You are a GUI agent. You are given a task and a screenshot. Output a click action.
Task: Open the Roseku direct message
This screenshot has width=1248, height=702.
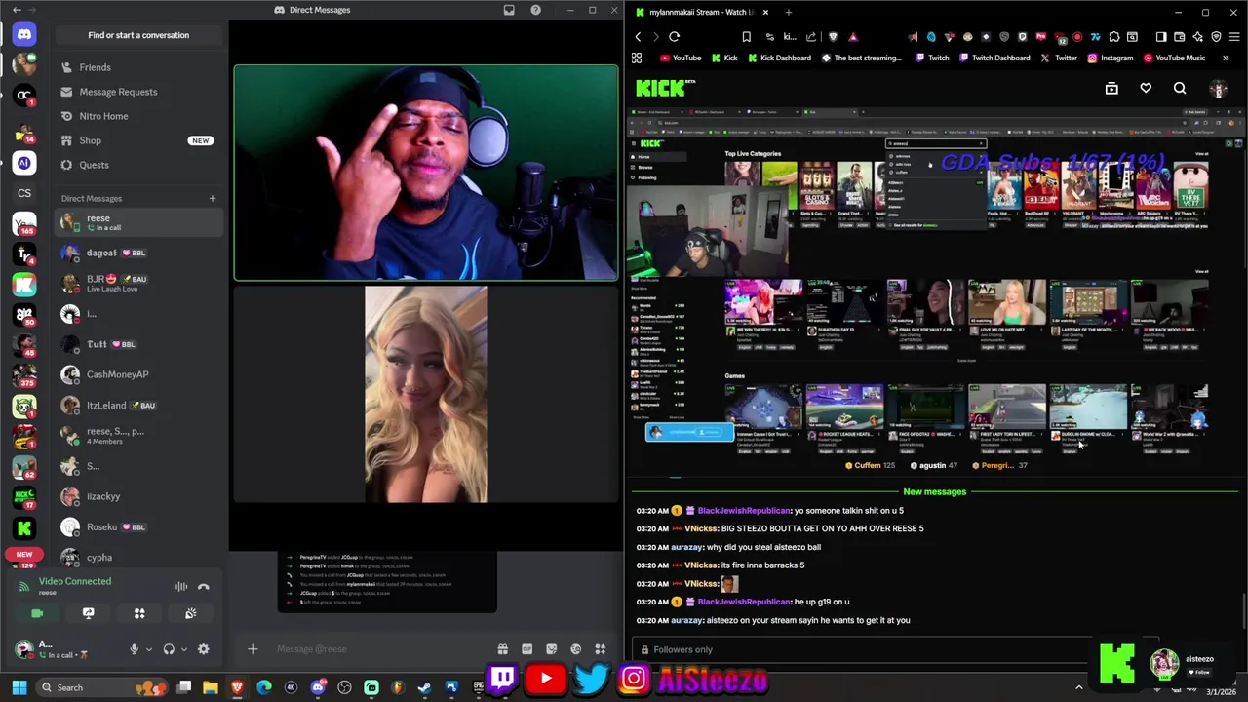click(137, 526)
